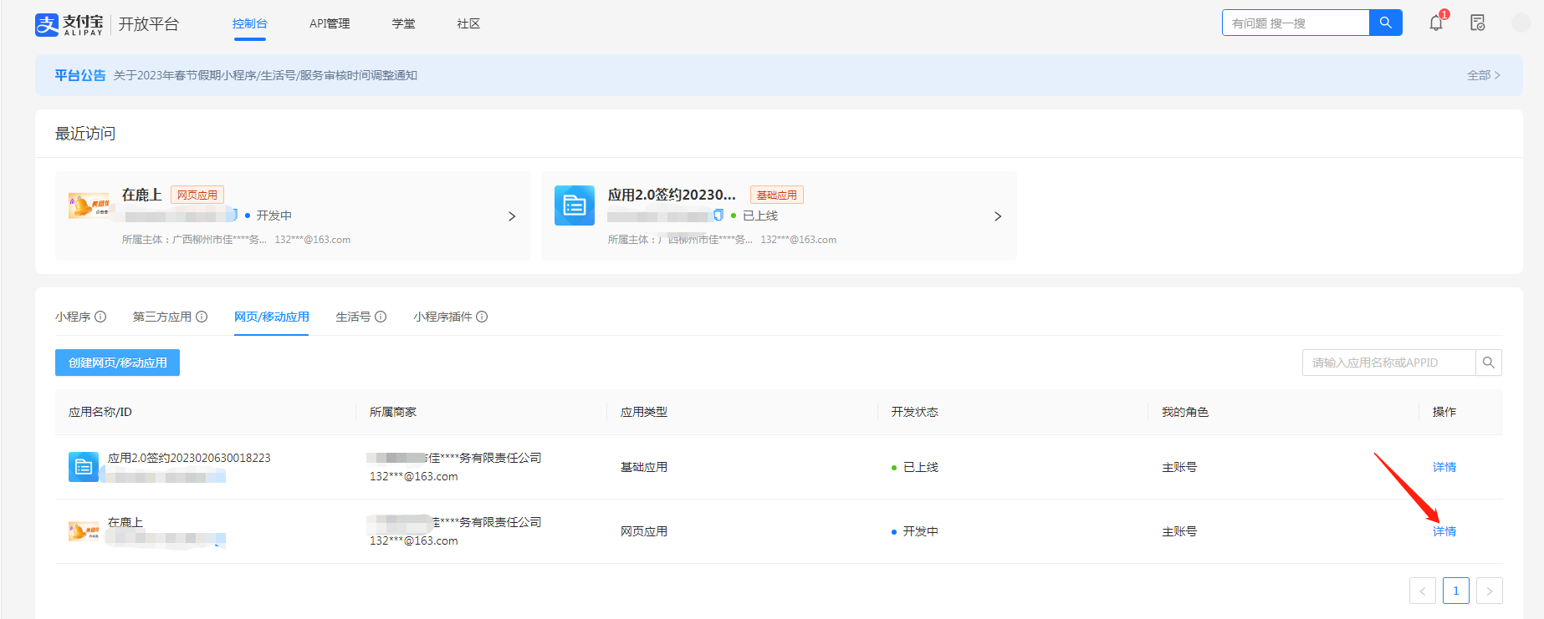Copy the APPID of 应用2.0签约 card

click(x=718, y=216)
